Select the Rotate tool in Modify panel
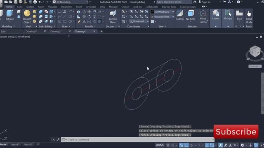264x148 pixels. point(89,16)
